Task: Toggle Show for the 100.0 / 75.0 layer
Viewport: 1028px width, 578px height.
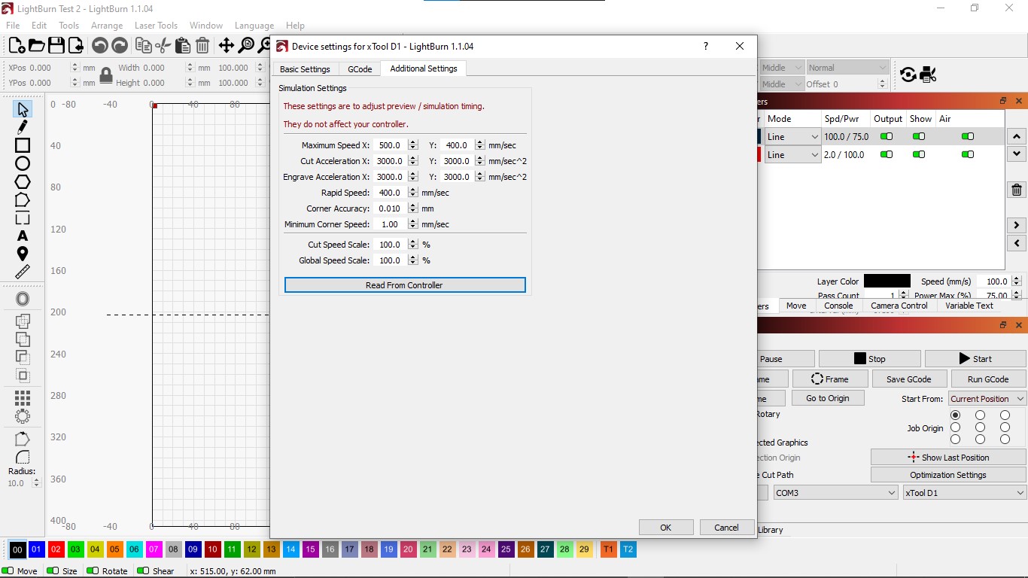Action: (x=919, y=136)
